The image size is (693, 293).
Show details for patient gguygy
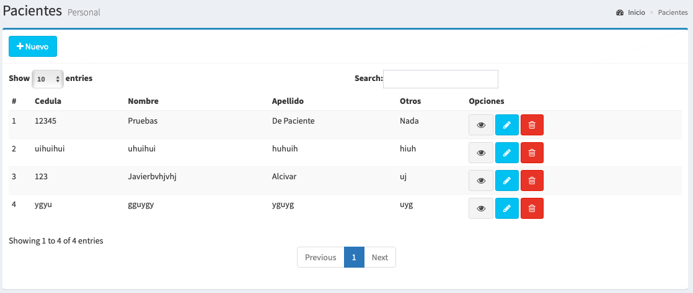click(x=481, y=208)
